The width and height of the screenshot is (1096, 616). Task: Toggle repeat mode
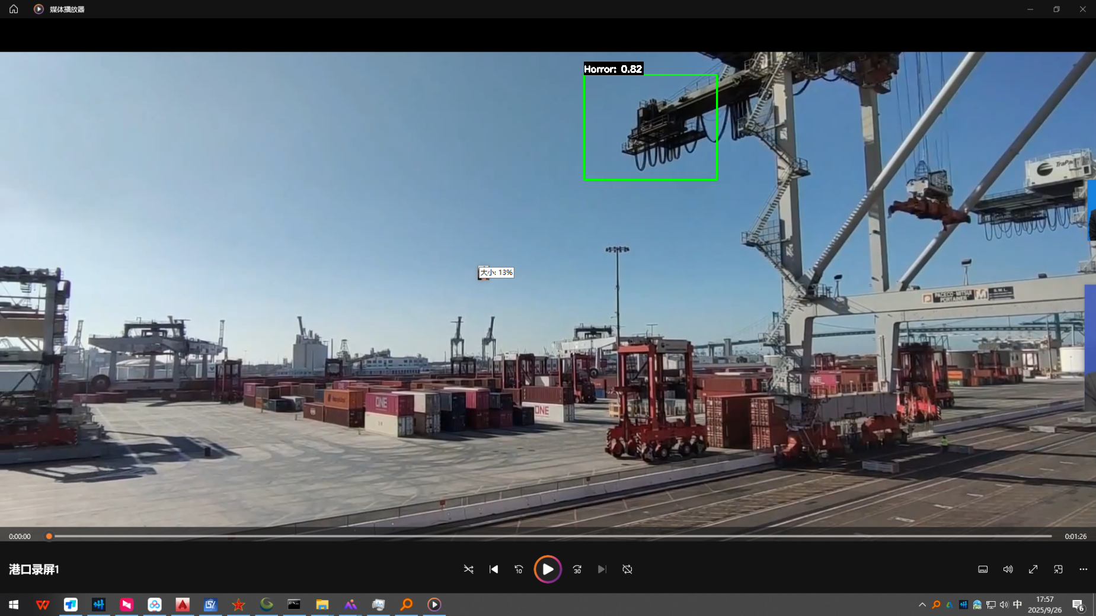627,569
